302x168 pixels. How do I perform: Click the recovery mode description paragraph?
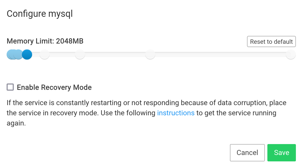(127, 103)
